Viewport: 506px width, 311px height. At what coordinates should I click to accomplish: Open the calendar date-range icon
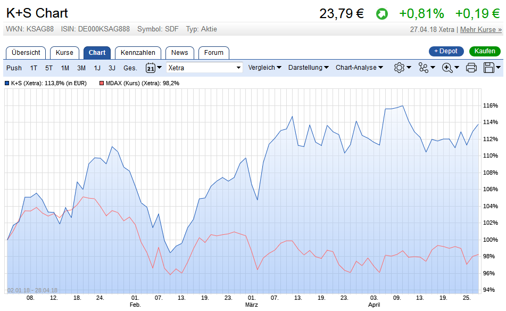[151, 68]
